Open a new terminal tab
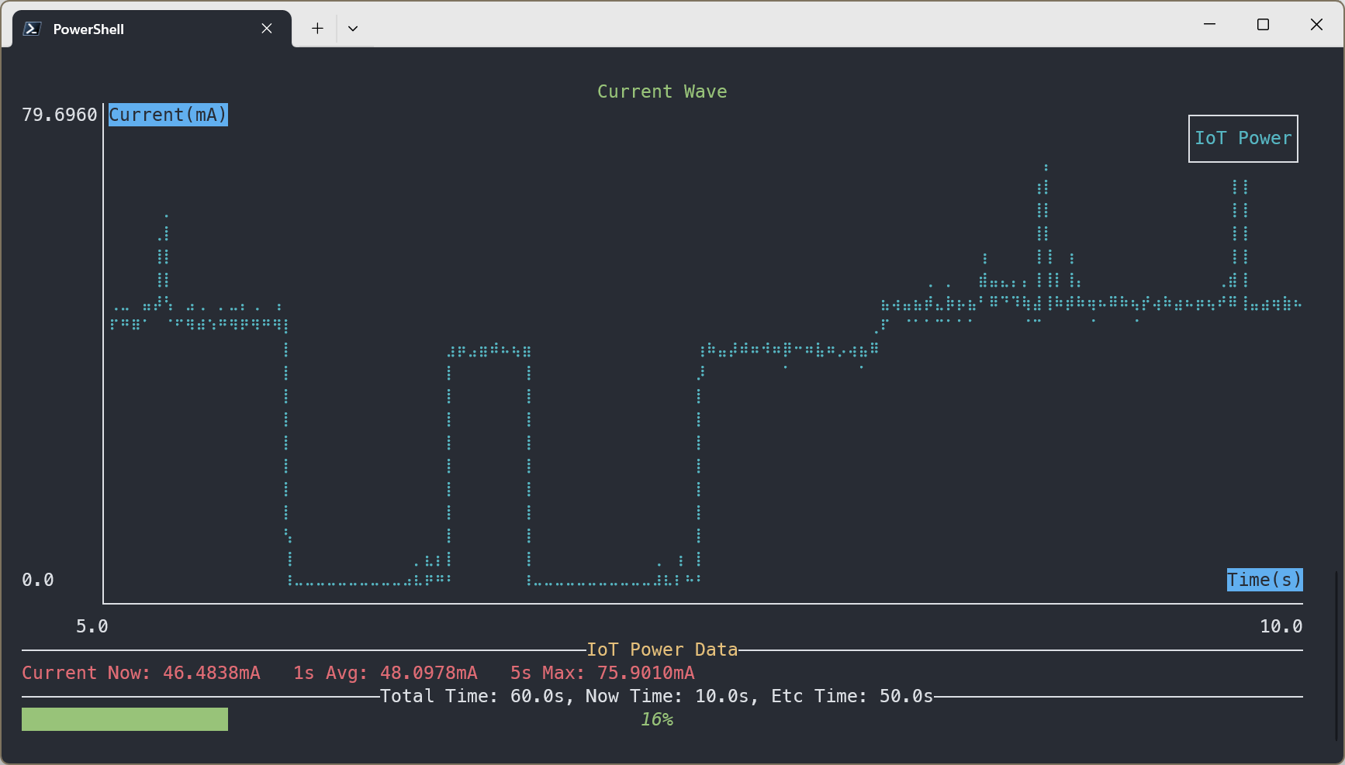 coord(317,28)
